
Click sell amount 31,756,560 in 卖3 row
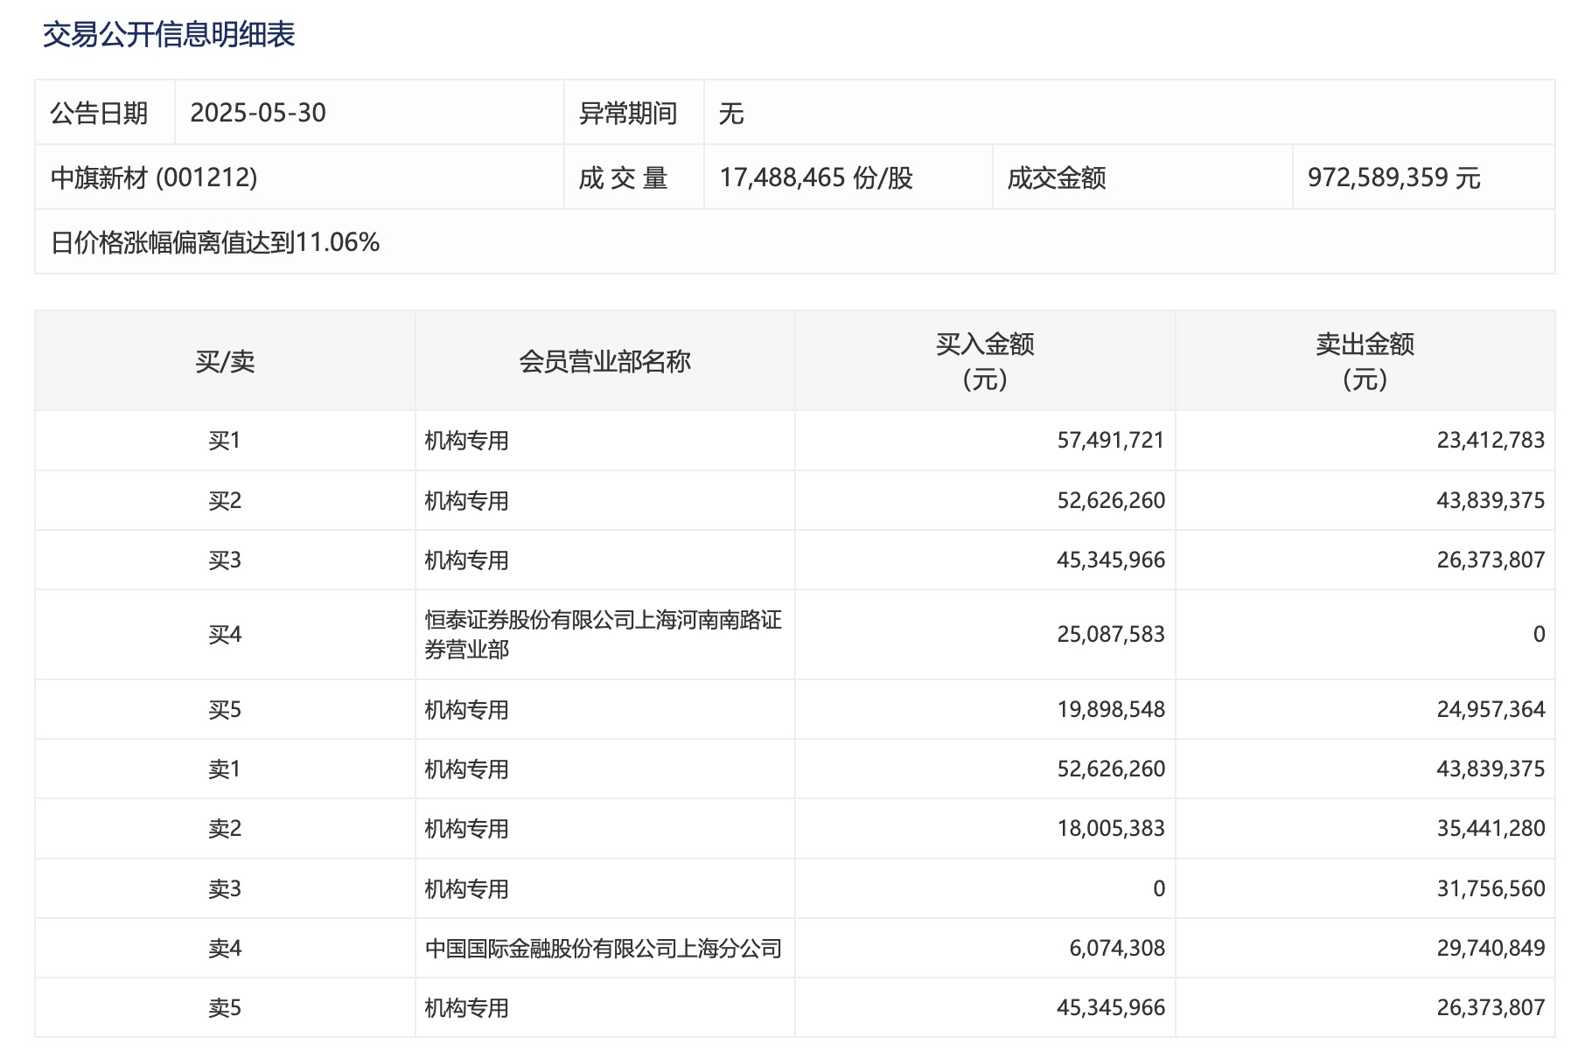[1490, 889]
